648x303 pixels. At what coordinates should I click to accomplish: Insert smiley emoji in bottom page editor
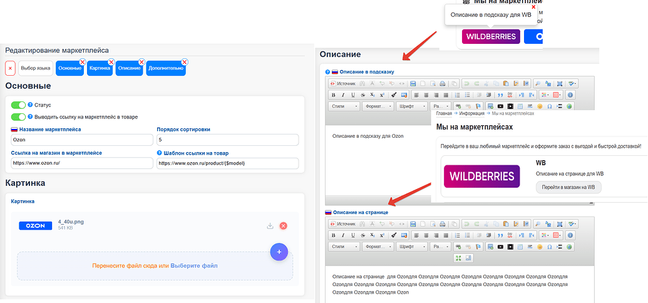540,246
